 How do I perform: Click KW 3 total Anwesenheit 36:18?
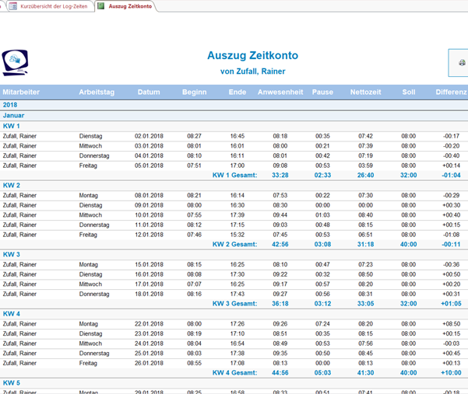point(280,304)
